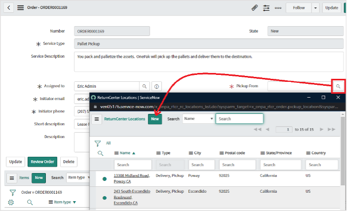
Task: Click the Name column search field
Action: pyautogui.click(x=133, y=165)
